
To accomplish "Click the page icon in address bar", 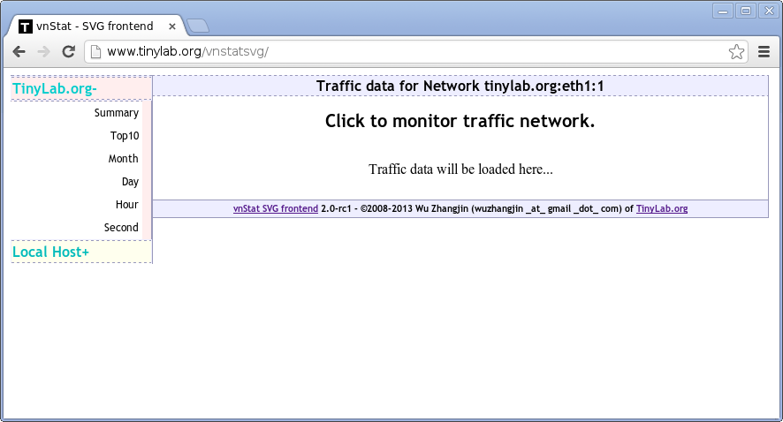I will (x=95, y=52).
